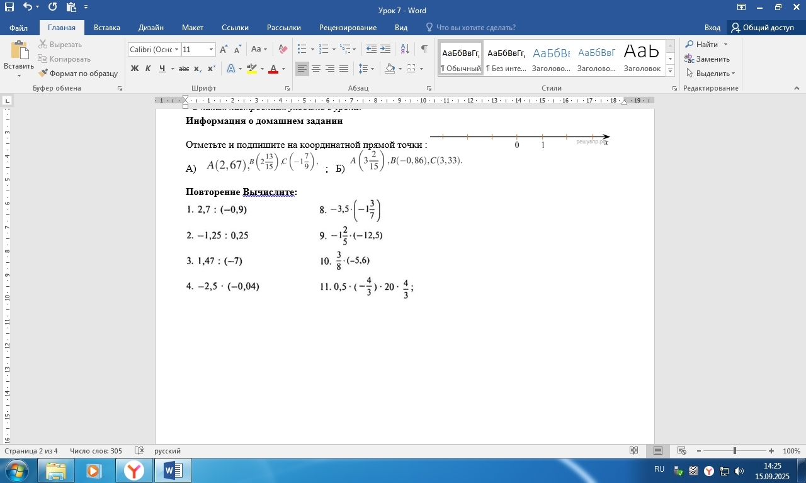Apply bullet list formatting icon
The height and width of the screenshot is (483, 806).
(302, 49)
